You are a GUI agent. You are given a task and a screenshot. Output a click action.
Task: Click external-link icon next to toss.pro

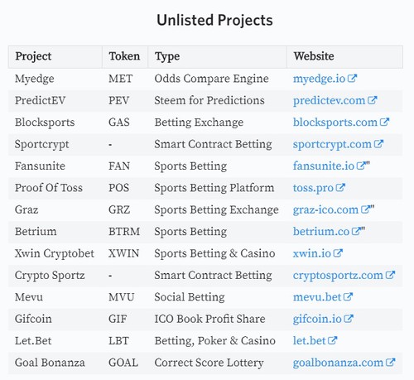pos(340,188)
